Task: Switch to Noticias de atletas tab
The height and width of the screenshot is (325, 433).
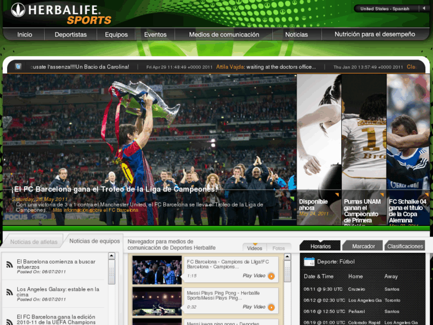Action: [34, 242]
